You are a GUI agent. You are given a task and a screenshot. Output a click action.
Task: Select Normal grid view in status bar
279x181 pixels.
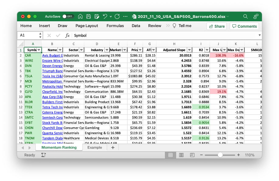170,155
